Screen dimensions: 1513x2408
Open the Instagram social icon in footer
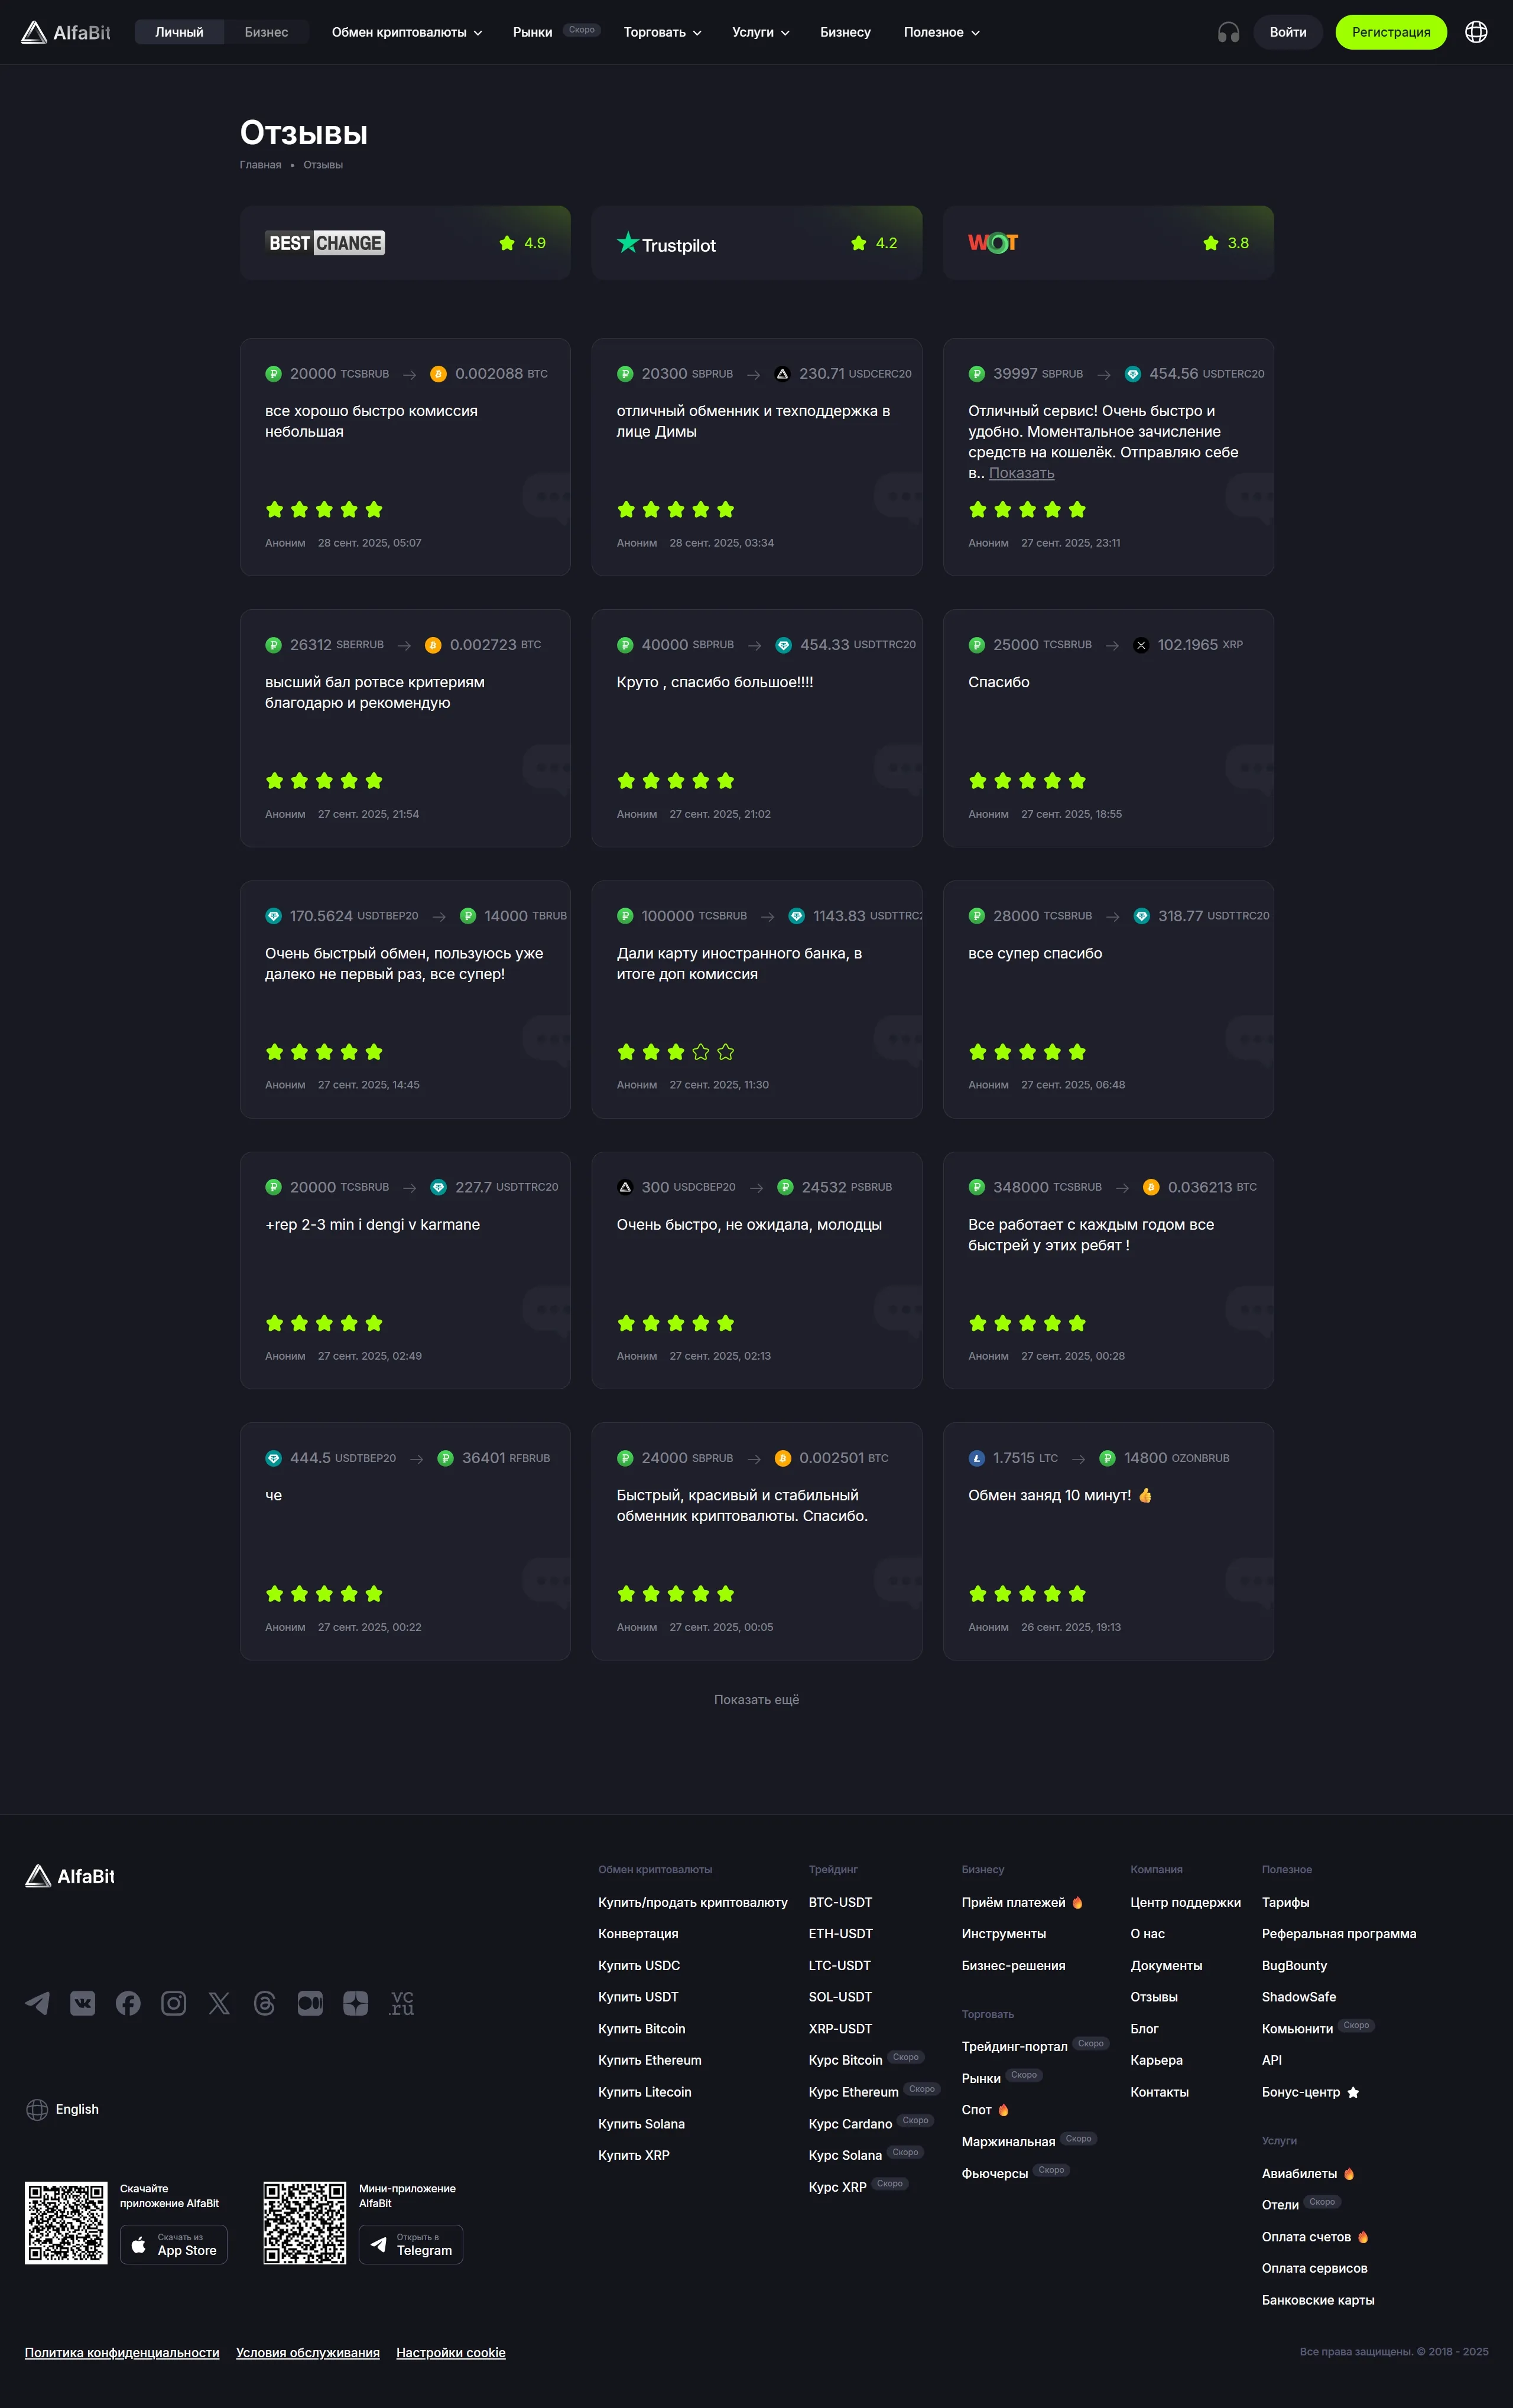pos(174,2003)
